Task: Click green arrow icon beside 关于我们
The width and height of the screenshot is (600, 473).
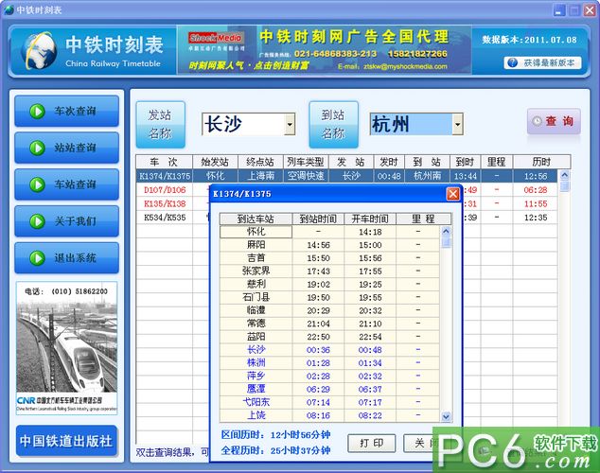Action: coord(37,221)
